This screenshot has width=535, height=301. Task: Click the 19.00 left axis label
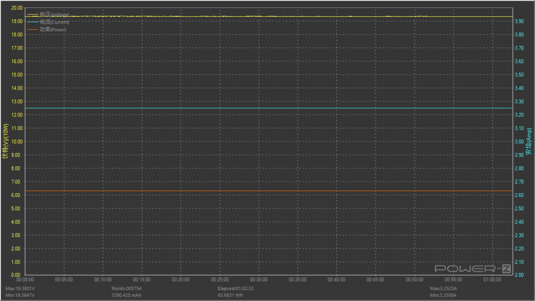[x=17, y=21]
